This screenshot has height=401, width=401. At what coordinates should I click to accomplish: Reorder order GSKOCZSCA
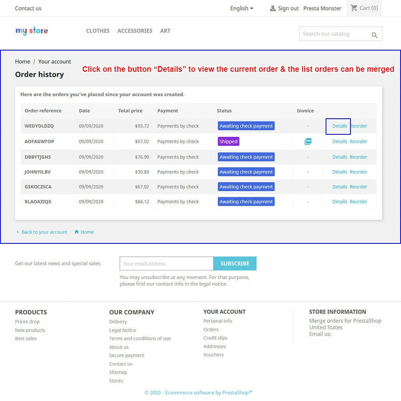tap(358, 187)
